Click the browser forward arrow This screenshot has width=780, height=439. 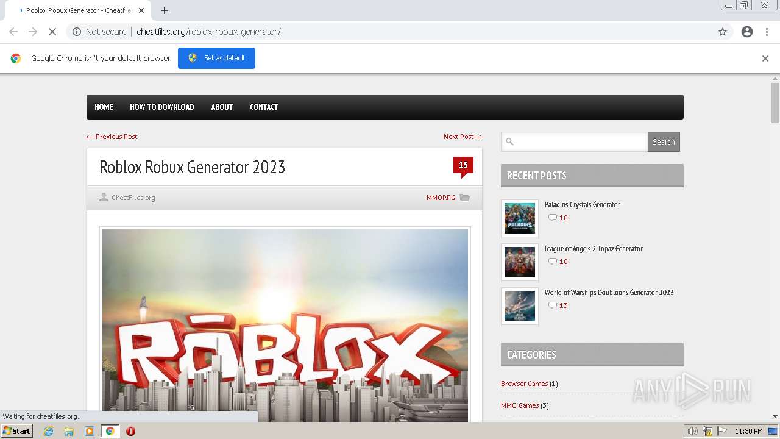click(33, 32)
